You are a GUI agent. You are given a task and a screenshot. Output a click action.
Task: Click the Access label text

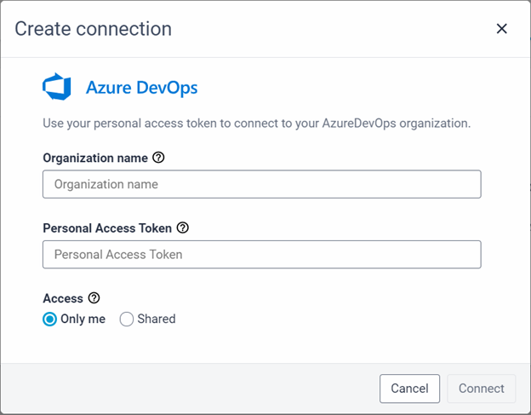point(63,298)
